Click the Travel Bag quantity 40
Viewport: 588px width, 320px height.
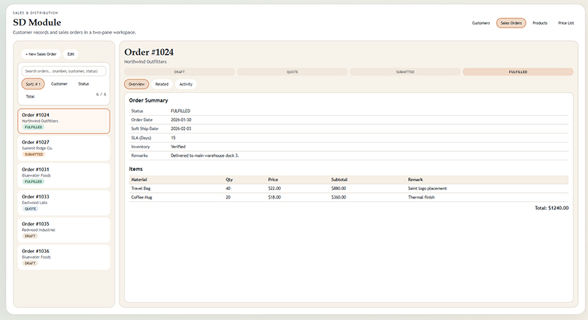pos(228,189)
